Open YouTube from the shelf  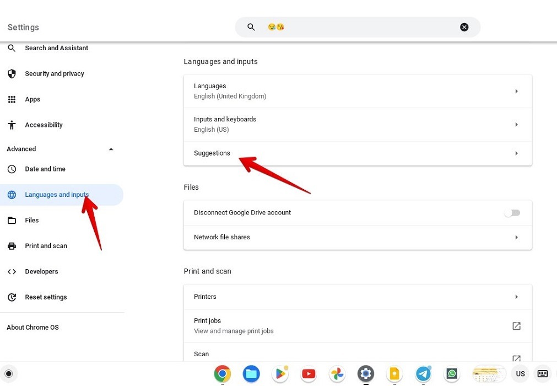tap(308, 373)
